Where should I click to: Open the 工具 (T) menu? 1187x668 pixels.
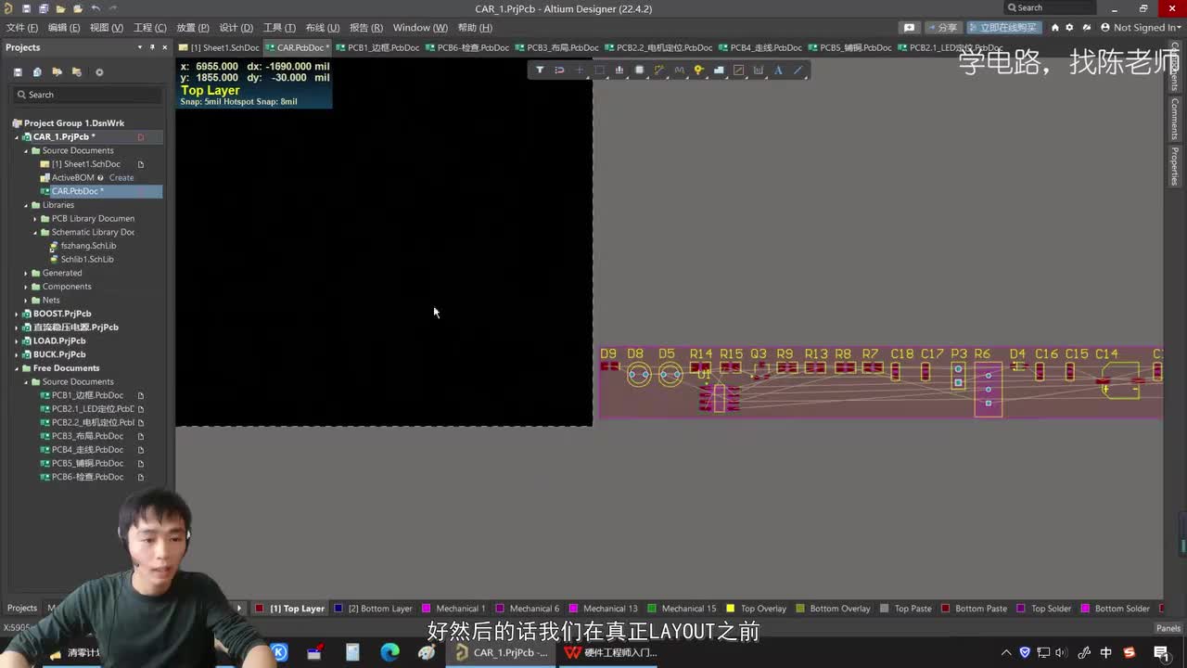click(x=279, y=28)
